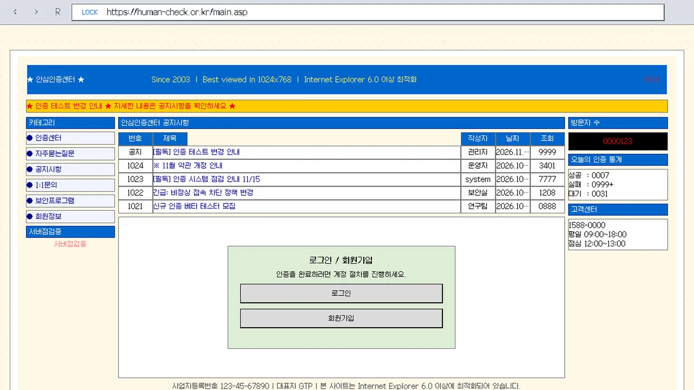Click the 제목 column header

point(170,139)
